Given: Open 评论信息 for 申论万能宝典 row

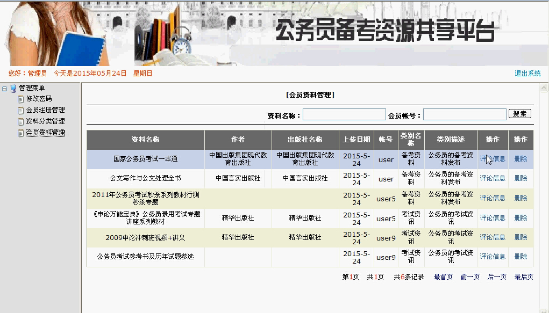Looking at the screenshot, I should coord(493,218).
